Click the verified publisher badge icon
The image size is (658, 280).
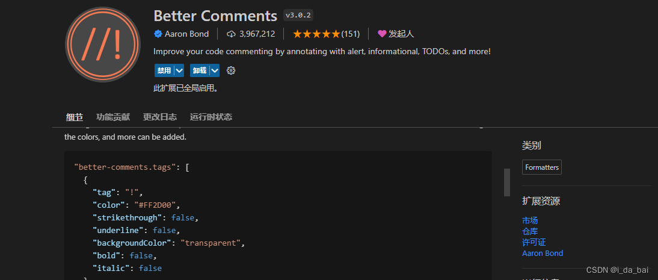[158, 34]
